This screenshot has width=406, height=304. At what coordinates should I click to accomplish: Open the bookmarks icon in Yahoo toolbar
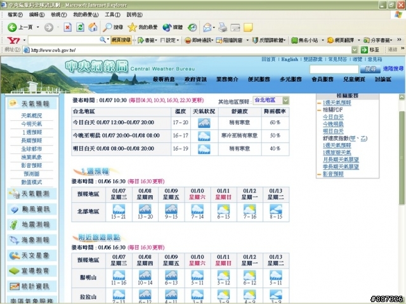[x=141, y=40]
